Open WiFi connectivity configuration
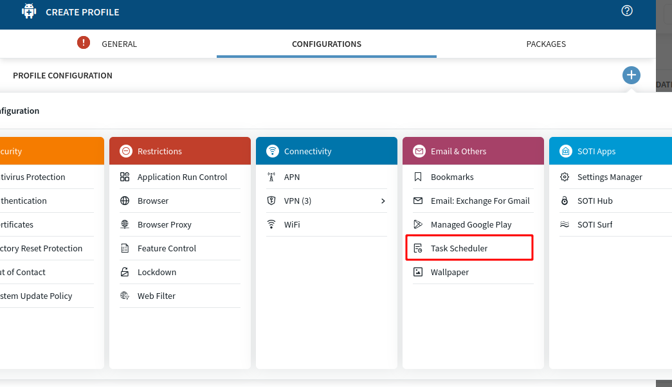 (292, 224)
